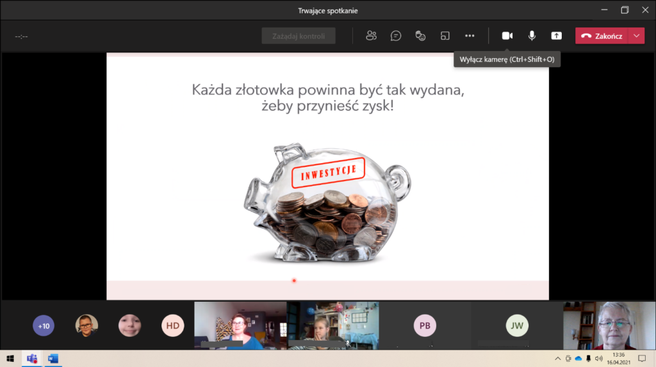This screenshot has width=656, height=367.
Task: Open the meeting chat icon
Action: click(396, 36)
